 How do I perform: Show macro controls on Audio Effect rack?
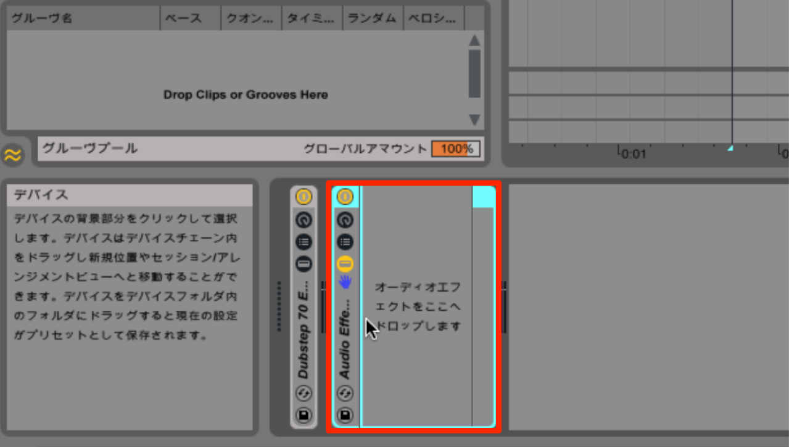click(x=345, y=219)
